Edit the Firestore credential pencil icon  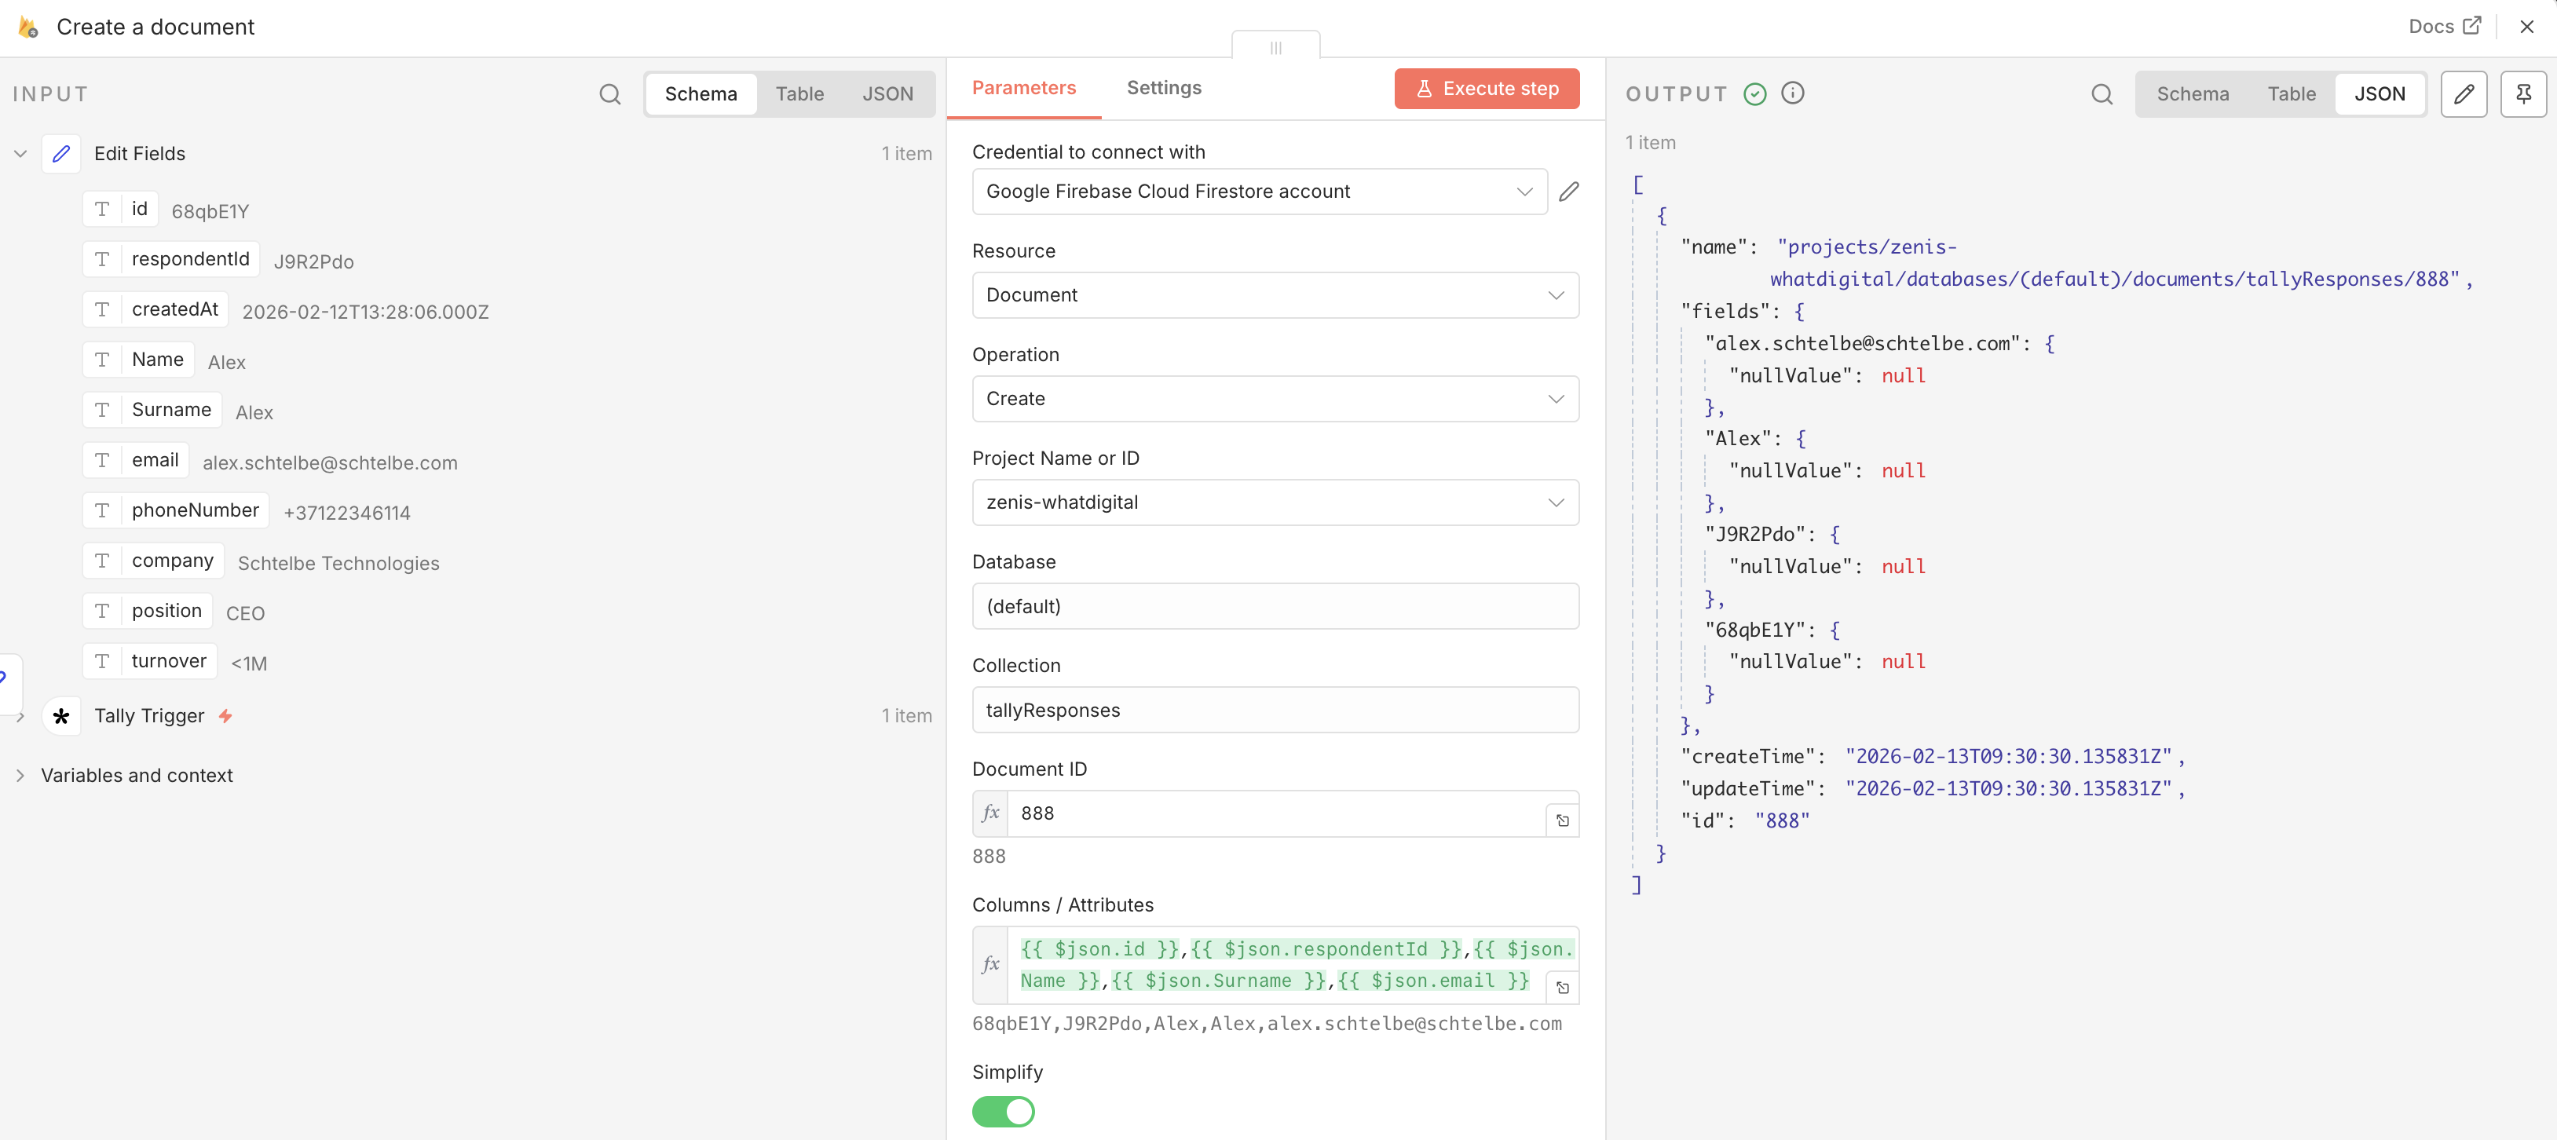point(1568,192)
